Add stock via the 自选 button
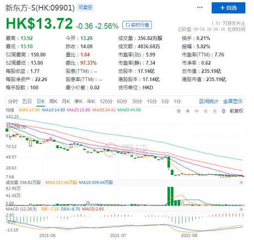 (x=229, y=8)
